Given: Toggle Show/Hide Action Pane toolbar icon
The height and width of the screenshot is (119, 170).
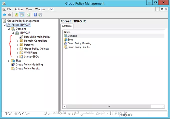Looking at the screenshot, I should [40, 15].
